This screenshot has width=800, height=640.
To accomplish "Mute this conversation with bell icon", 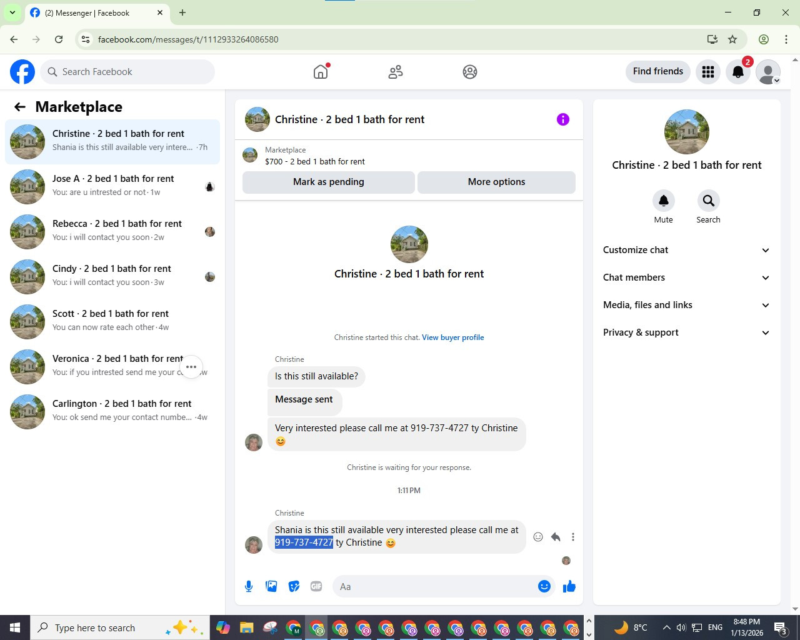I will 664,201.
